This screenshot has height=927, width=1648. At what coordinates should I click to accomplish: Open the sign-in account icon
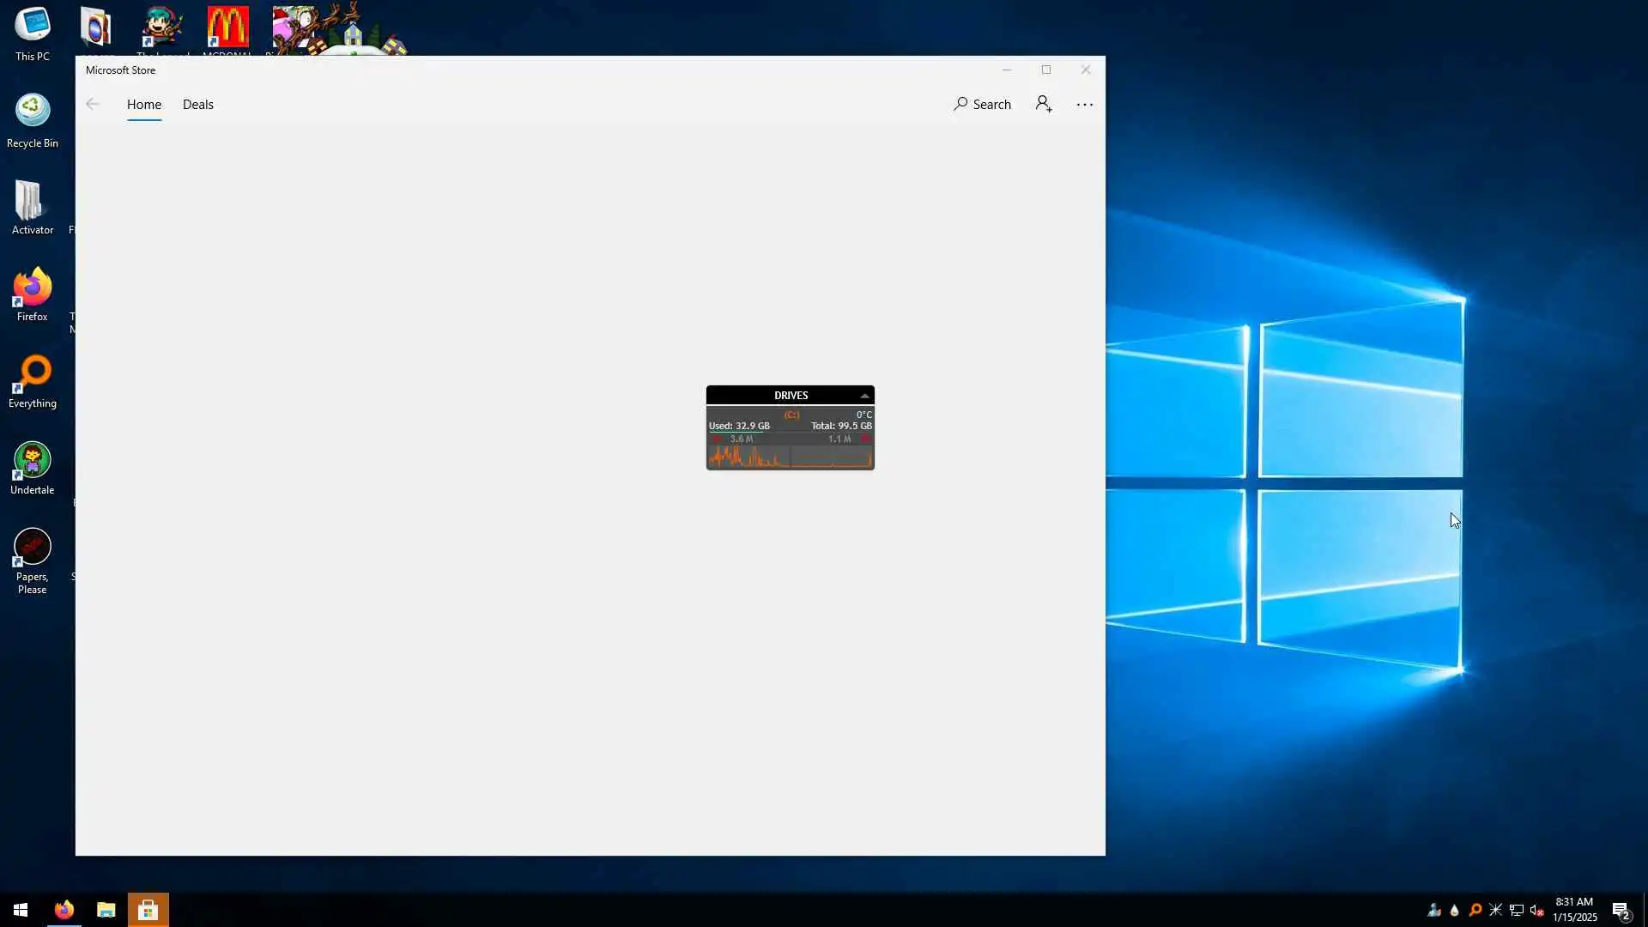tap(1044, 104)
